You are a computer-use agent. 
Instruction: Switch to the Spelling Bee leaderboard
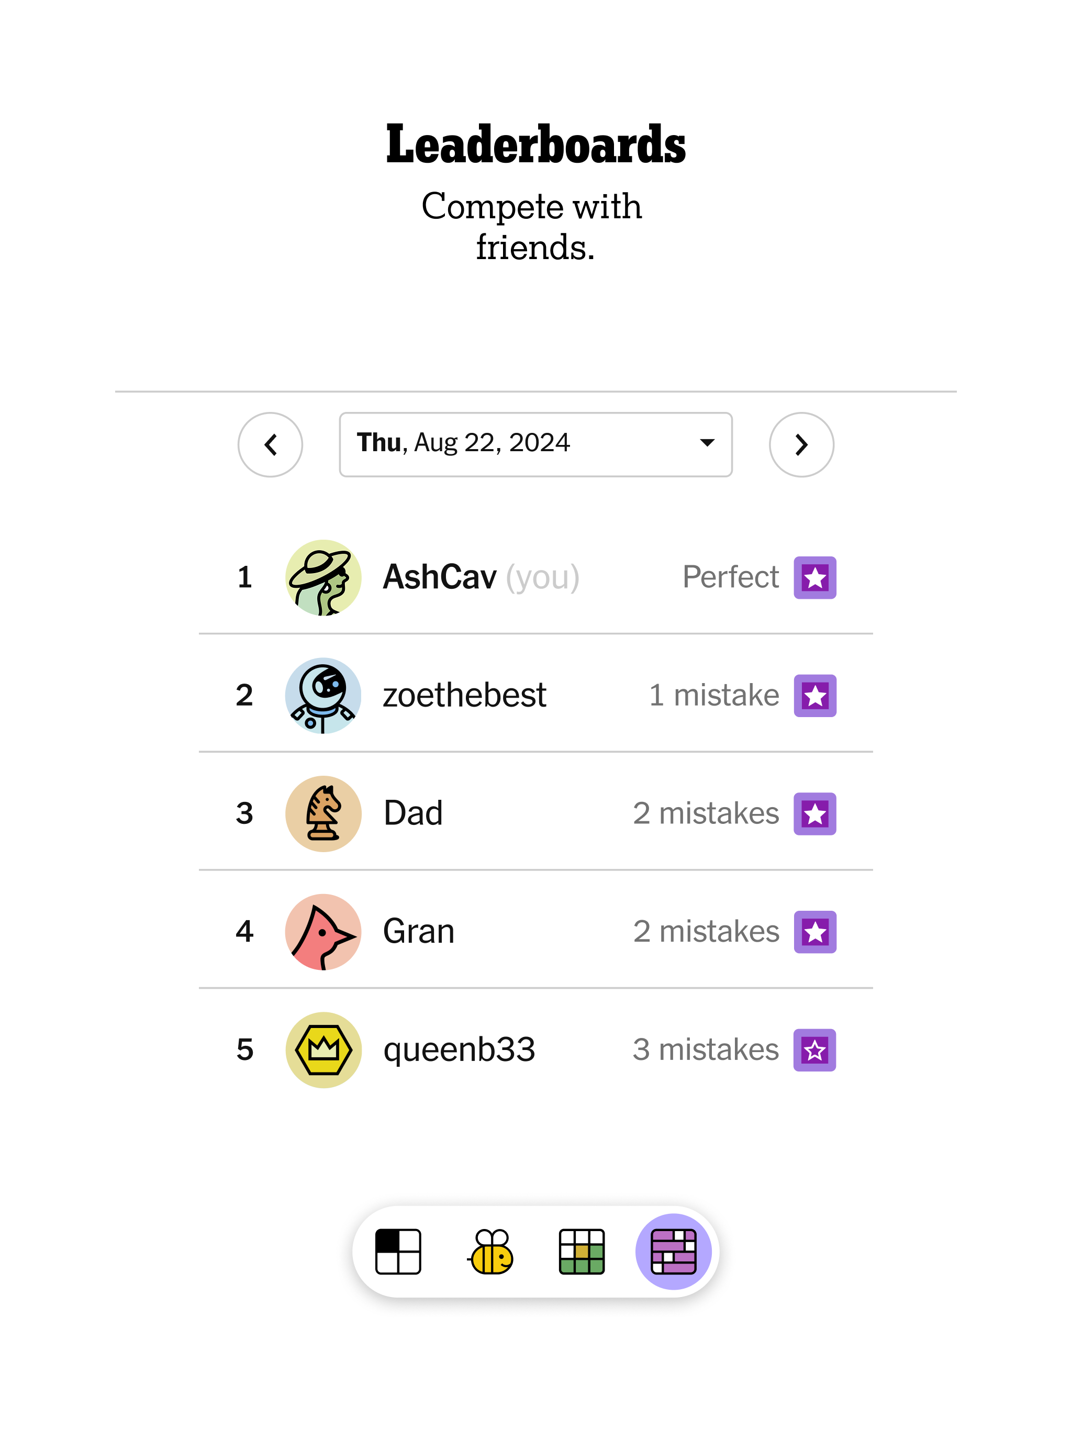pos(490,1252)
